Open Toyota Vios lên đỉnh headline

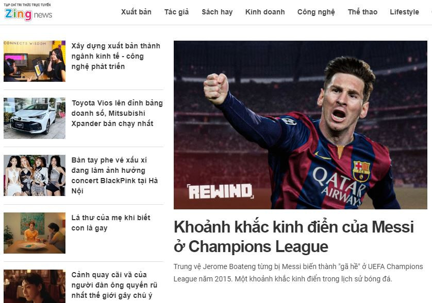(117, 113)
